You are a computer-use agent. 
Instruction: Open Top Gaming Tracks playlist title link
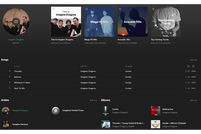160,40
